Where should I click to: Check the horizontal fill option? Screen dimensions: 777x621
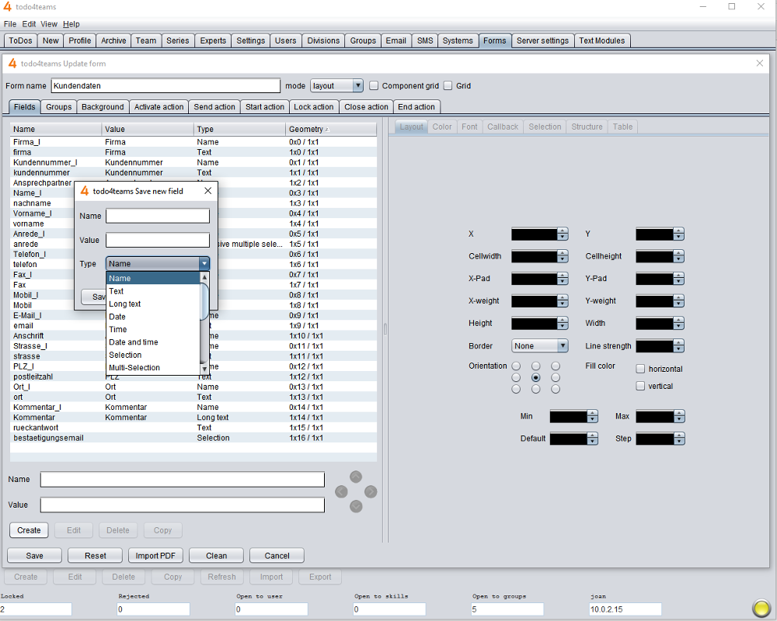(x=640, y=369)
